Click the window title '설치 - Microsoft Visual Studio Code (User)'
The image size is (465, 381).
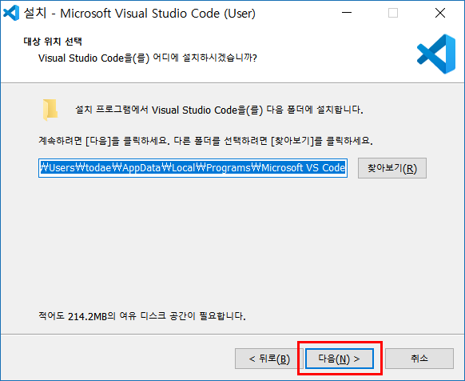coord(139,14)
